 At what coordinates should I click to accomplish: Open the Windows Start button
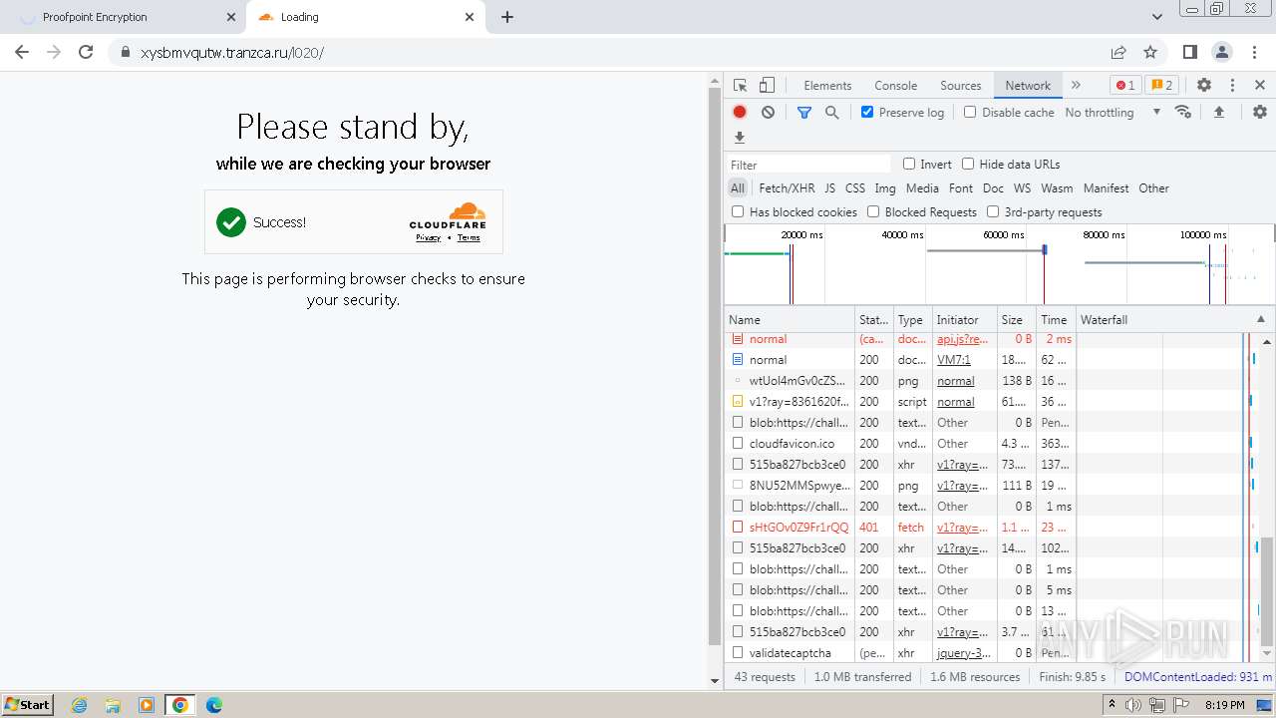[x=28, y=704]
